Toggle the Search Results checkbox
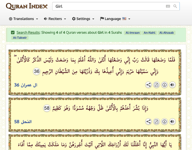Image resolution: width=192 pixels, height=150 pixels. click(x=13, y=32)
